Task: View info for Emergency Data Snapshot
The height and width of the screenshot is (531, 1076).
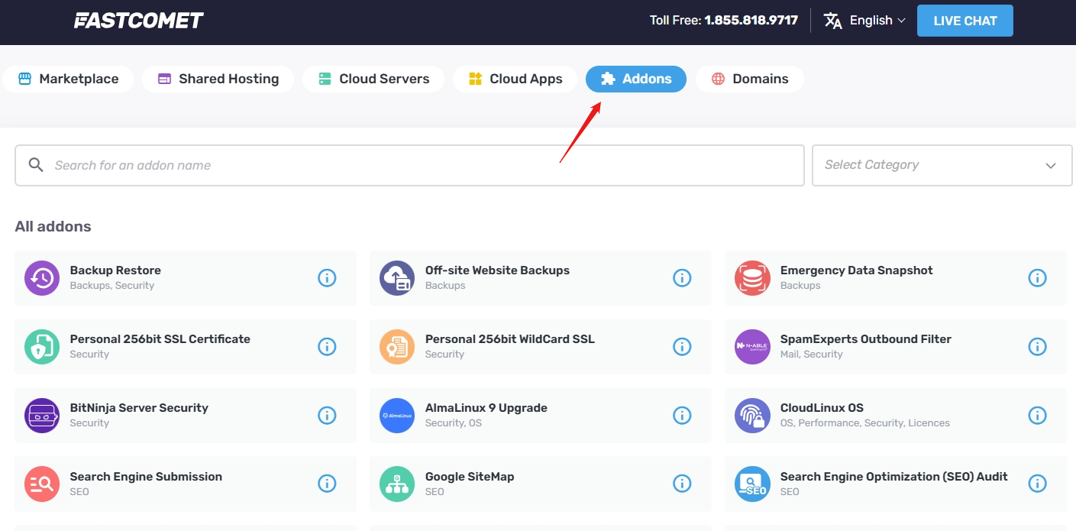Action: click(x=1037, y=278)
